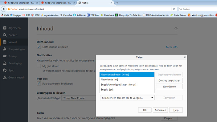
Task: Open the TOPdesk bookmark
Action: [93, 15]
